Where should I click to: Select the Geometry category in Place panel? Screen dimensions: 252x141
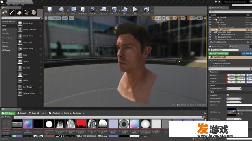coord(6,42)
